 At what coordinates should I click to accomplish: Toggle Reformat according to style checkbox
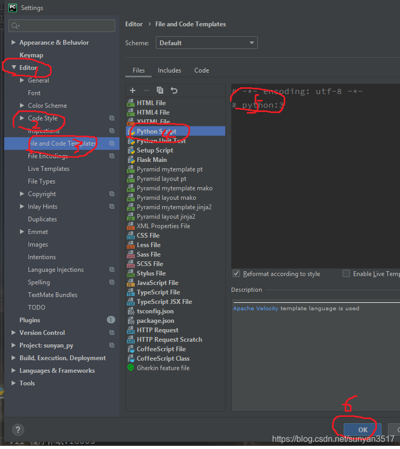coord(236,273)
